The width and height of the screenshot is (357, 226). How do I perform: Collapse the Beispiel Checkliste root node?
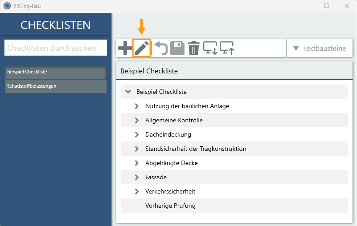[128, 92]
